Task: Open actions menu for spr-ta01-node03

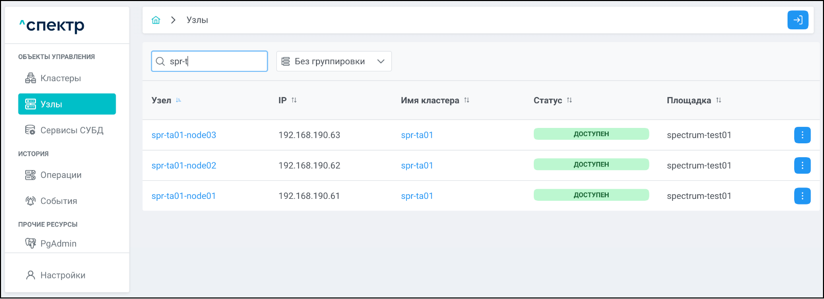Action: point(802,135)
